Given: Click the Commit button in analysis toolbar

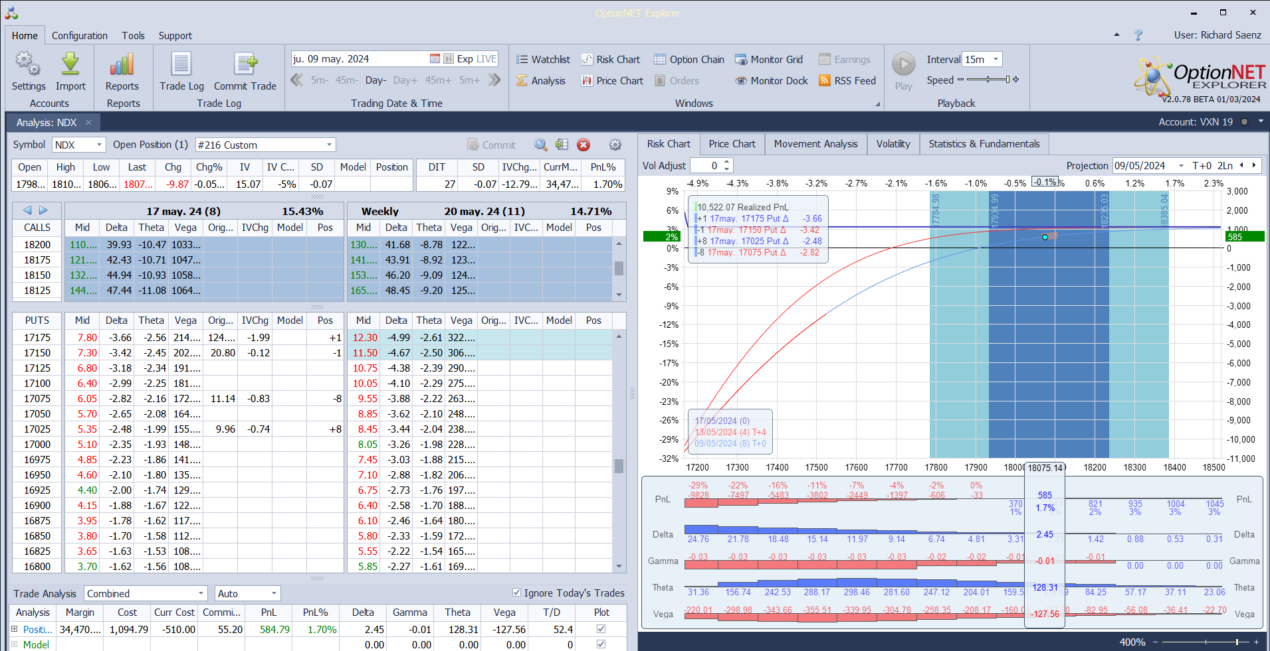Looking at the screenshot, I should [x=491, y=145].
